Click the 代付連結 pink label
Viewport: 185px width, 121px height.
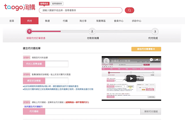[34, 111]
